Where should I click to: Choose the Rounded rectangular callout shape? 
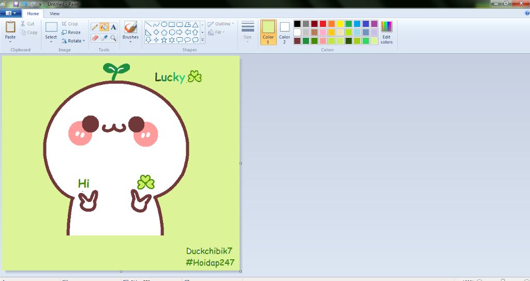(180, 40)
